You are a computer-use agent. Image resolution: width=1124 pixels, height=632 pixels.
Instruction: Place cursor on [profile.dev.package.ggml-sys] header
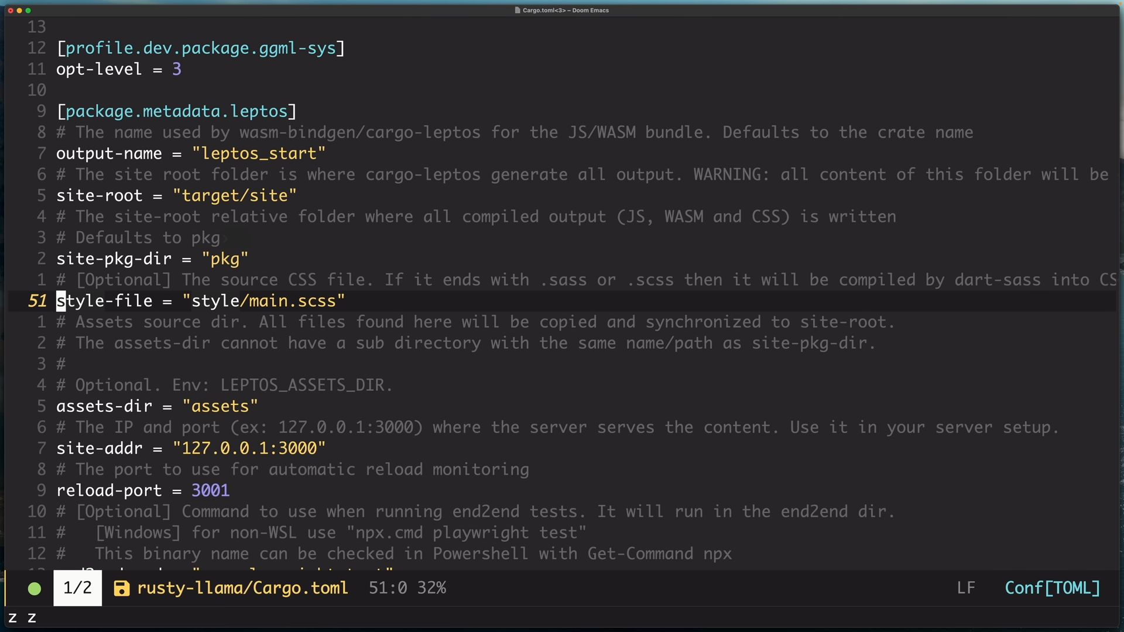(x=200, y=49)
